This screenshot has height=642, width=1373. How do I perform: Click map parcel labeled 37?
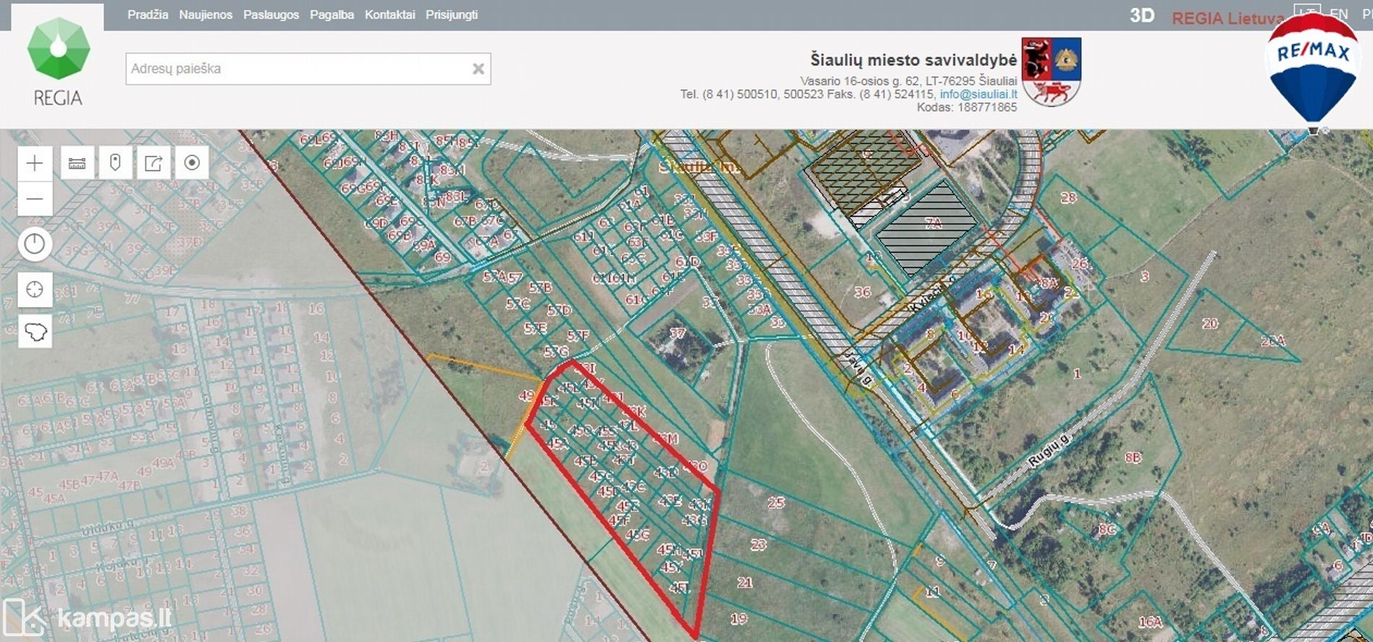point(677,333)
